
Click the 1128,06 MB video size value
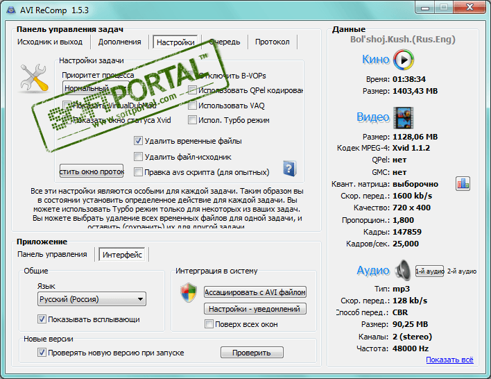click(x=415, y=137)
